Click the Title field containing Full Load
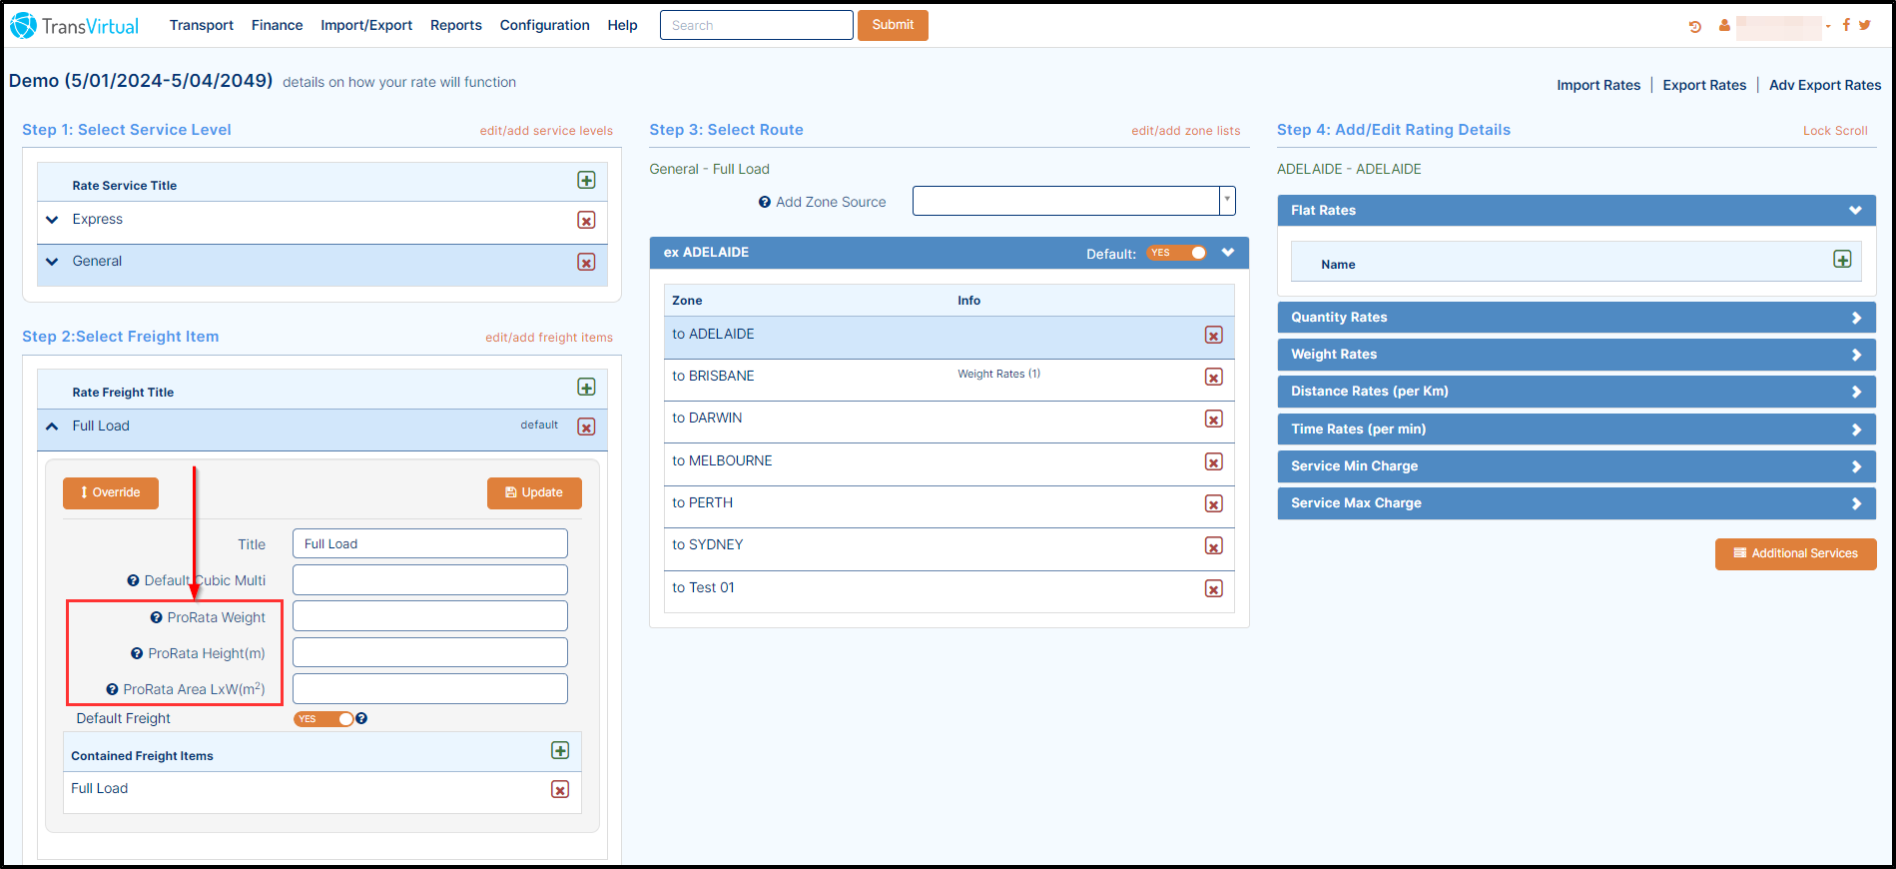Viewport: 1896px width, 869px height. (x=430, y=543)
